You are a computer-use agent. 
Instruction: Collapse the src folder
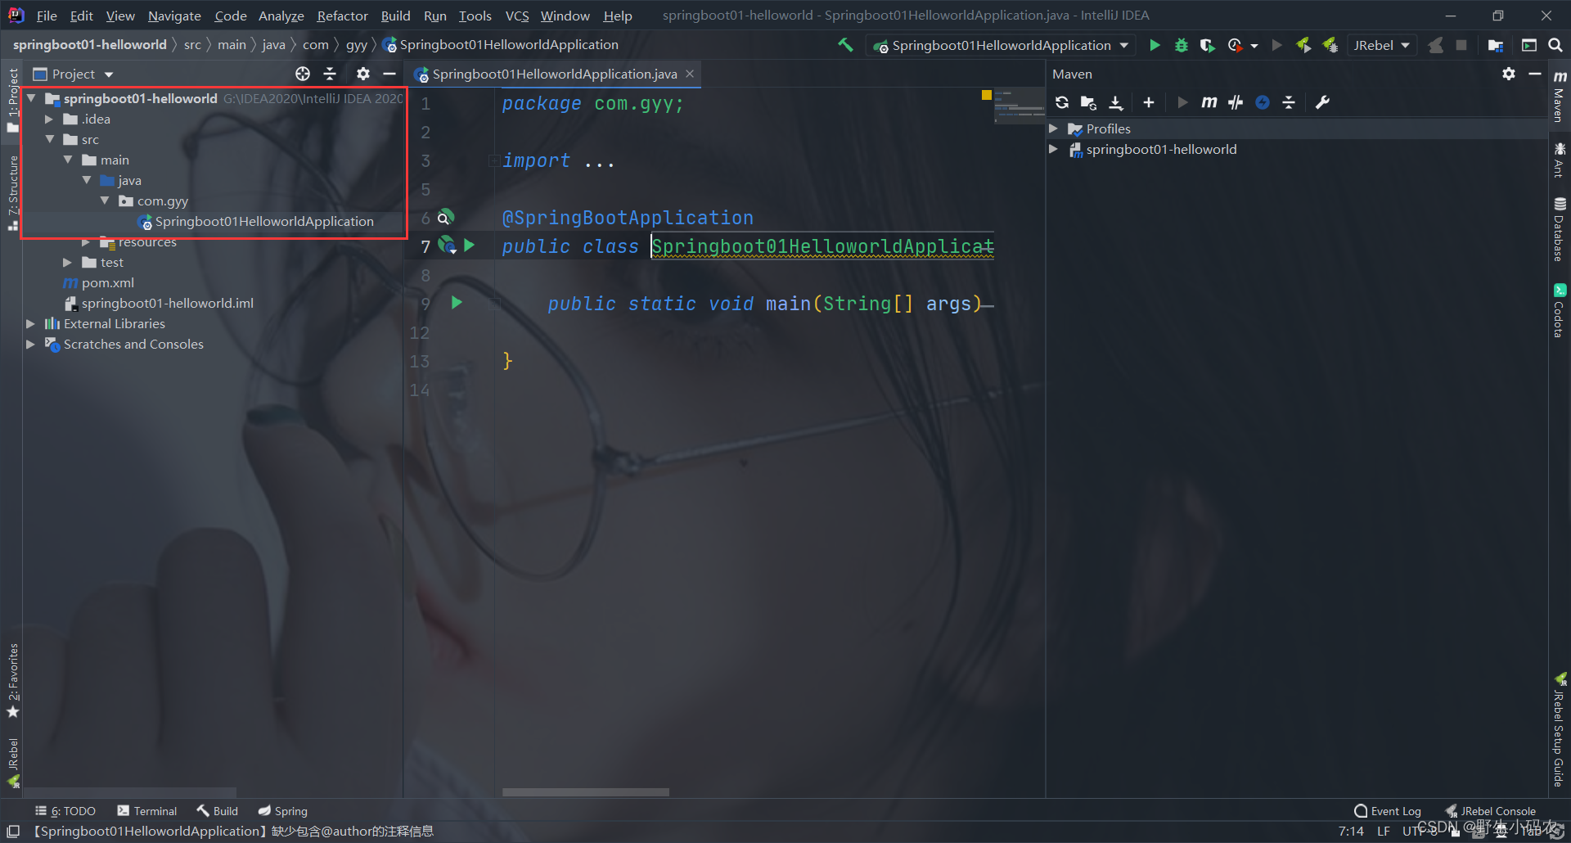click(x=49, y=139)
